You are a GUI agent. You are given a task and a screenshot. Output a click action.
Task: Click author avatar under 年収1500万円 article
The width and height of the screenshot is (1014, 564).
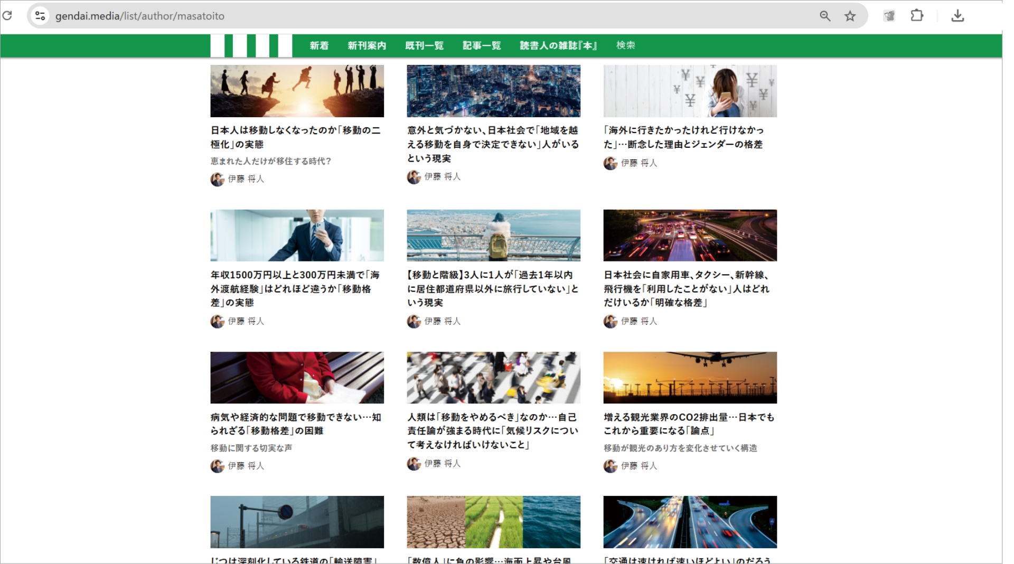(217, 322)
